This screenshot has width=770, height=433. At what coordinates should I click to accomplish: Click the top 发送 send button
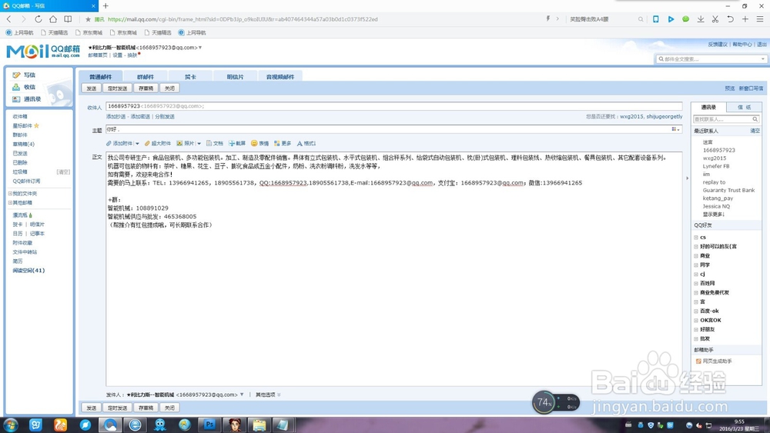pyautogui.click(x=92, y=88)
